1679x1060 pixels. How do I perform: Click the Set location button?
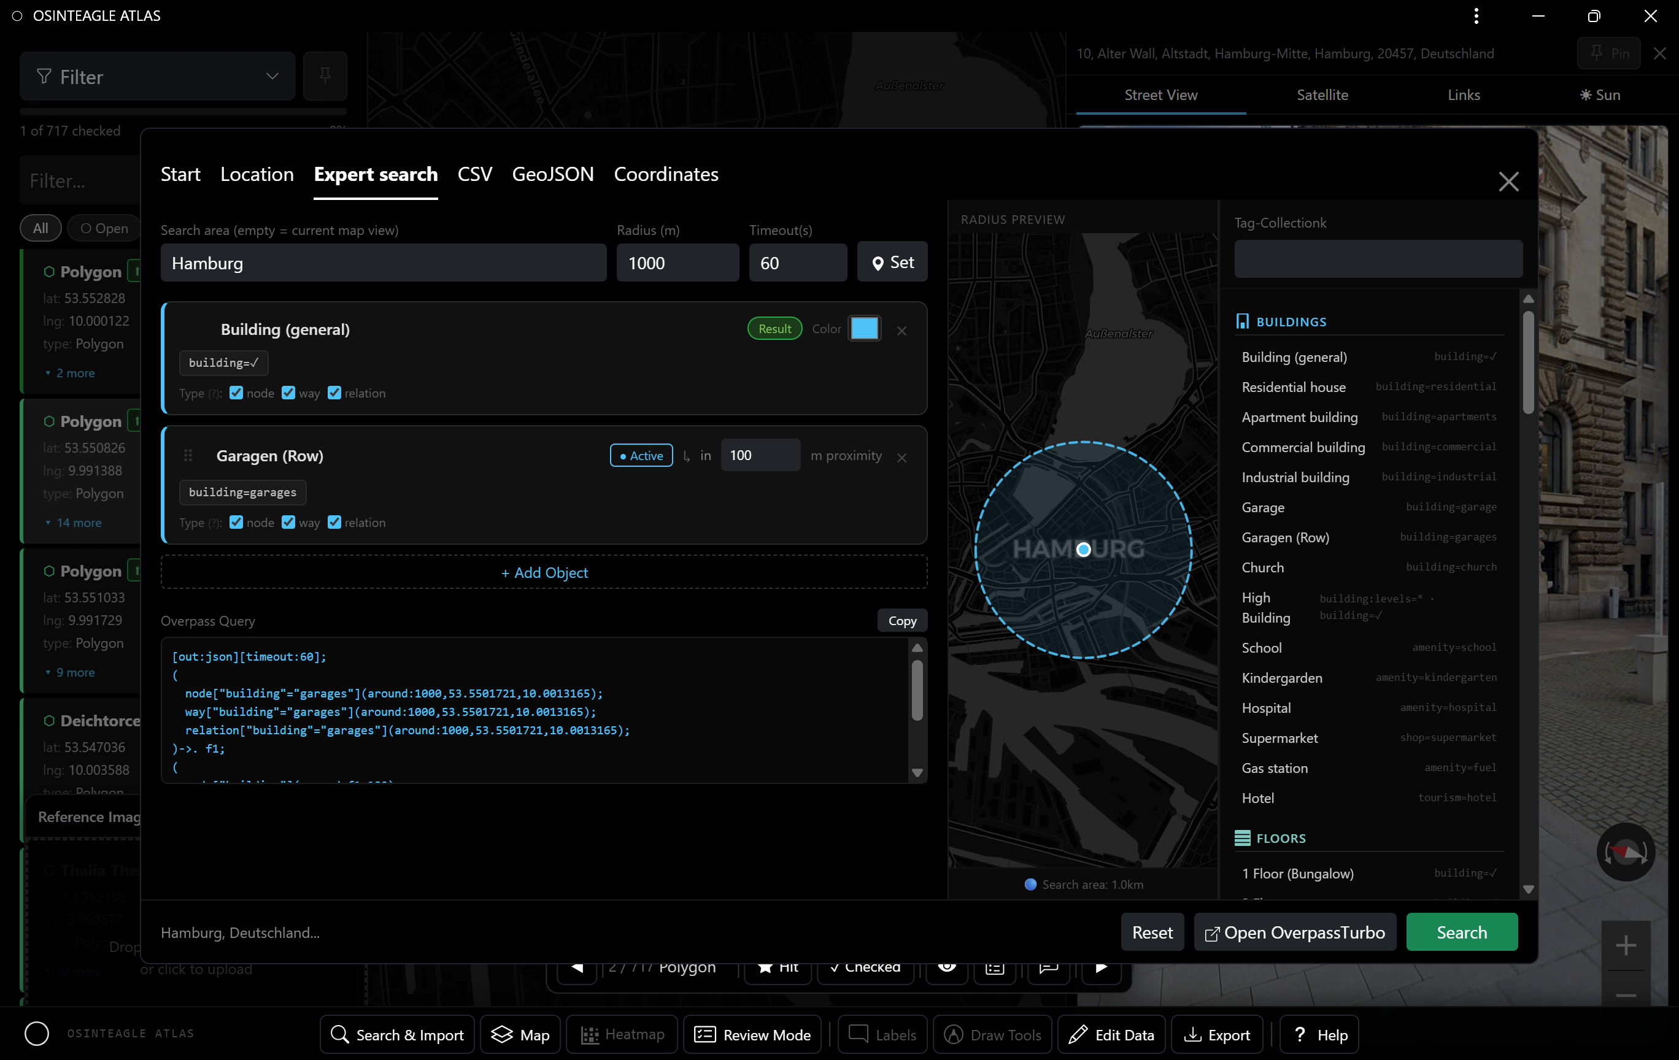pos(892,262)
